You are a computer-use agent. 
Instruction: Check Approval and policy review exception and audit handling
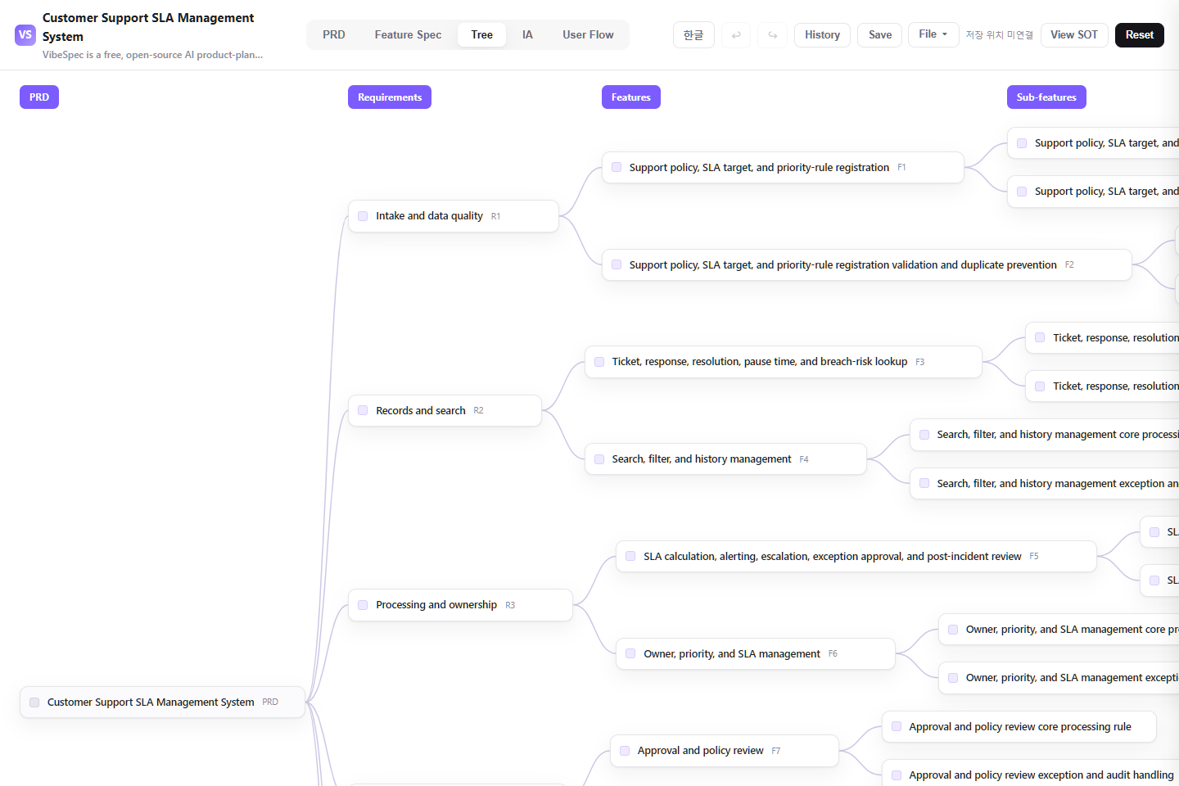click(897, 775)
